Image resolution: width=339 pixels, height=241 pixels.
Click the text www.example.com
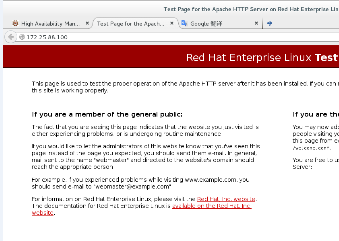210,180
